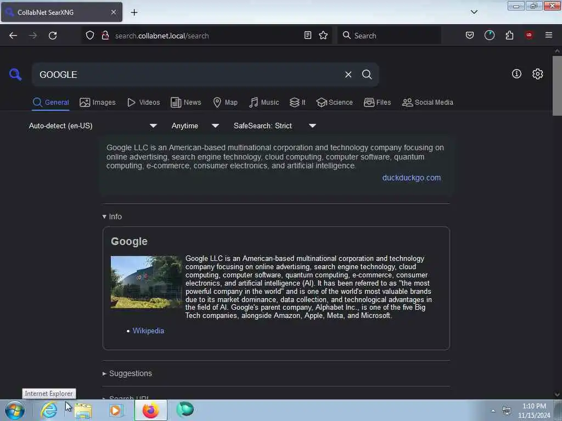The image size is (562, 421).
Task: Close the CollabNet SearXNG tab
Action: [114, 12]
